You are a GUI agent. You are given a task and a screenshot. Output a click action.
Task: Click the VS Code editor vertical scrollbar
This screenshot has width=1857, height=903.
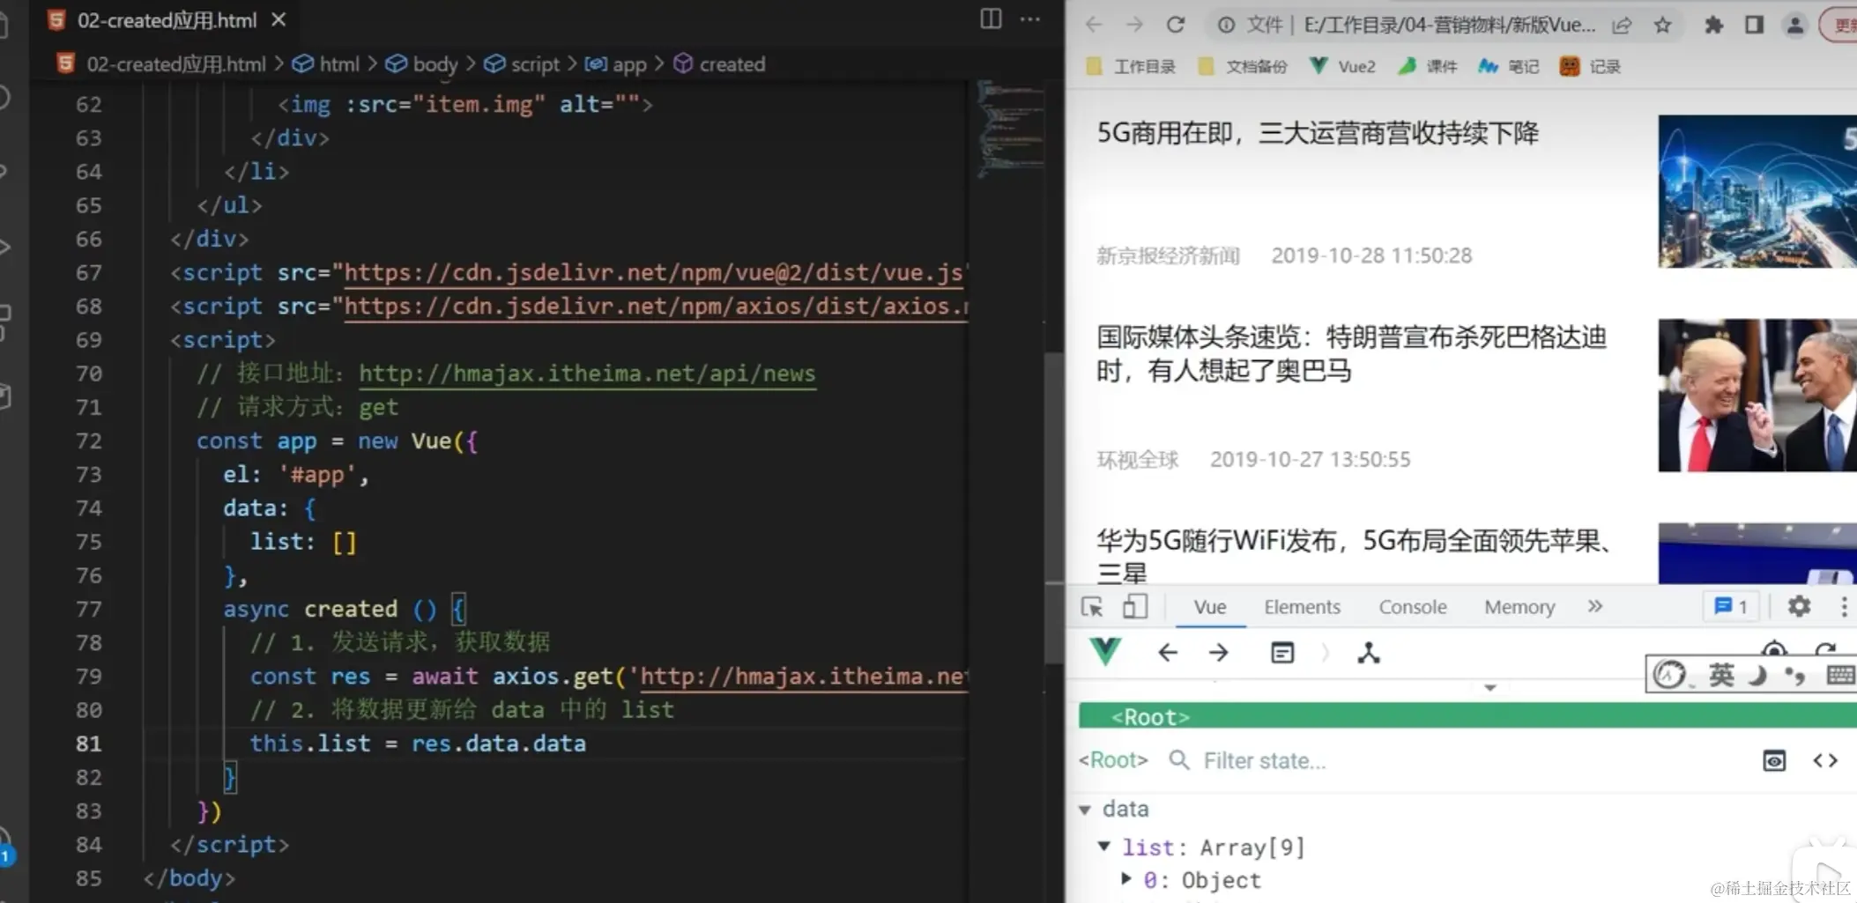pos(1054,507)
